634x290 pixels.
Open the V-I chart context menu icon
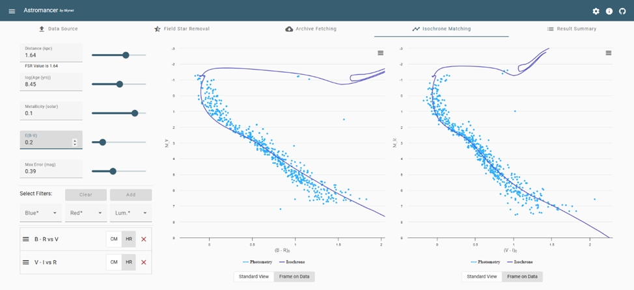point(608,53)
